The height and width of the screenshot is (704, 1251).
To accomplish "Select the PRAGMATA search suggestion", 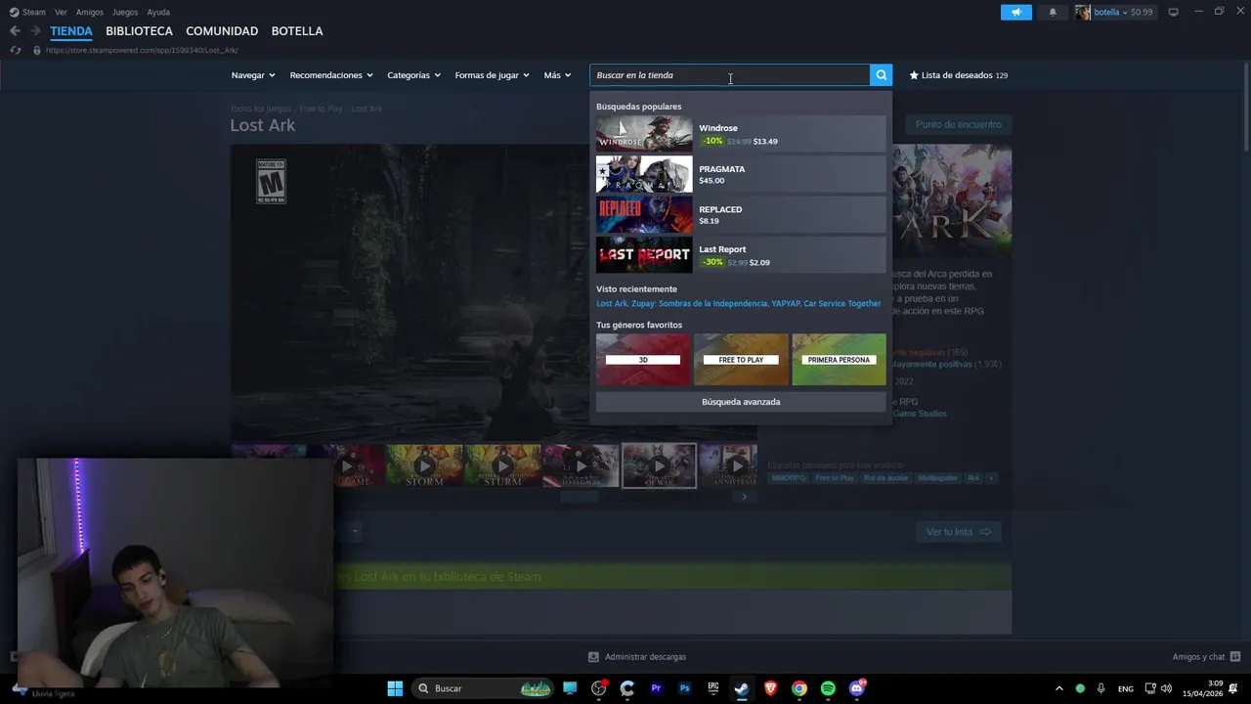I will coord(741,174).
